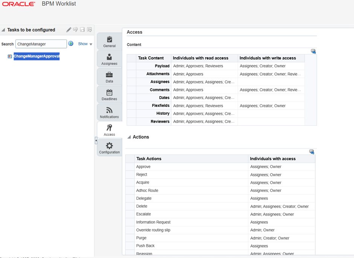Click Individuals with read access column header
Screen dimensions: 354x258
pos(204,58)
